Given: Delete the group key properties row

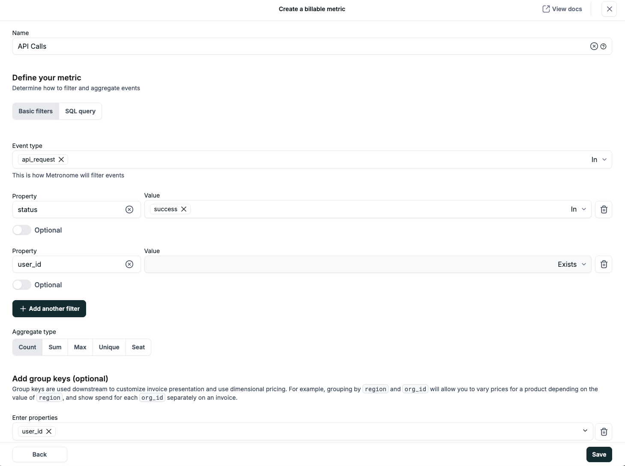Looking at the screenshot, I should 604,431.
